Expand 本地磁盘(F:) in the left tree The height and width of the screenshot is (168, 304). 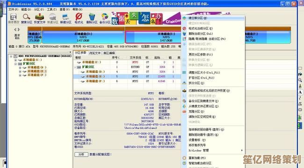(20, 75)
